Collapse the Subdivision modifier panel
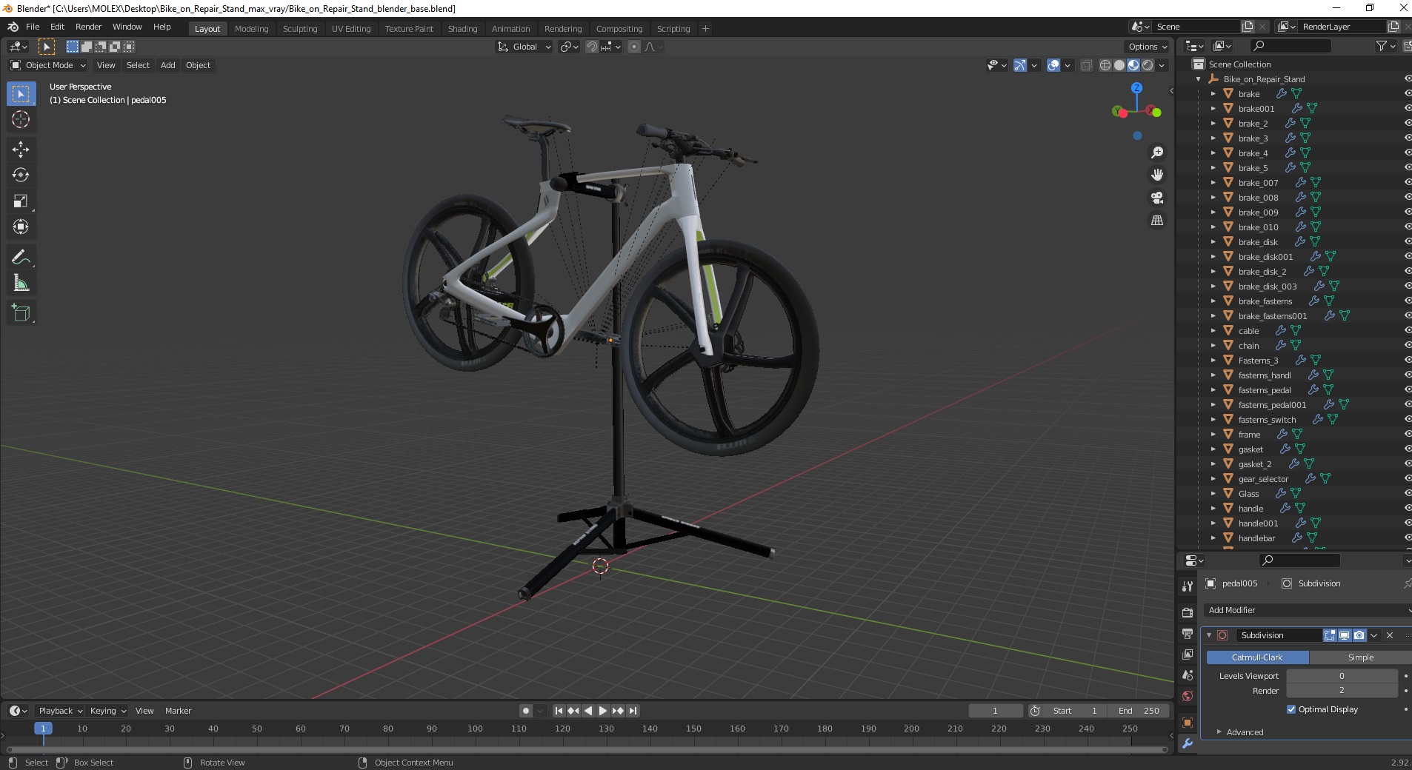The image size is (1412, 770). [x=1209, y=635]
